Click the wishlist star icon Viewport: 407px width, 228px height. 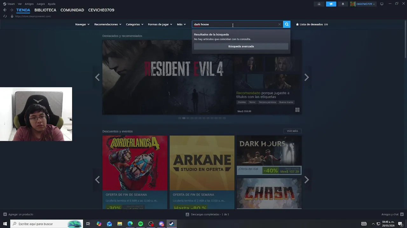[x=297, y=24]
